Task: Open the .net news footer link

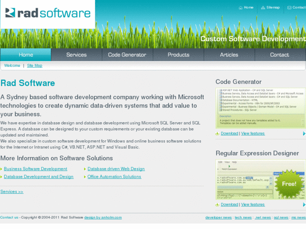Action: [263, 217]
